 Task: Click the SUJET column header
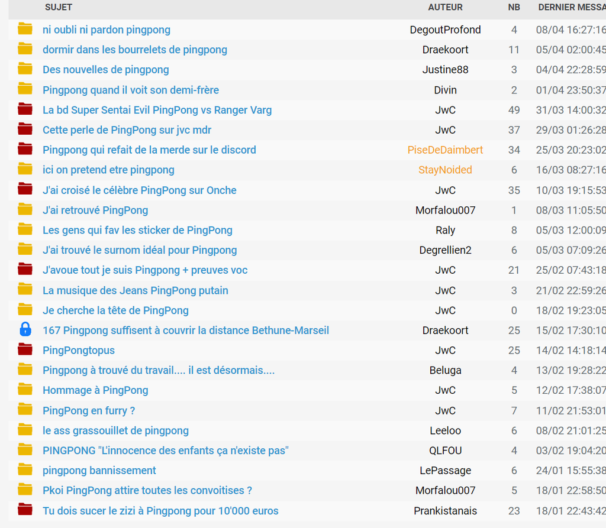[x=59, y=7]
